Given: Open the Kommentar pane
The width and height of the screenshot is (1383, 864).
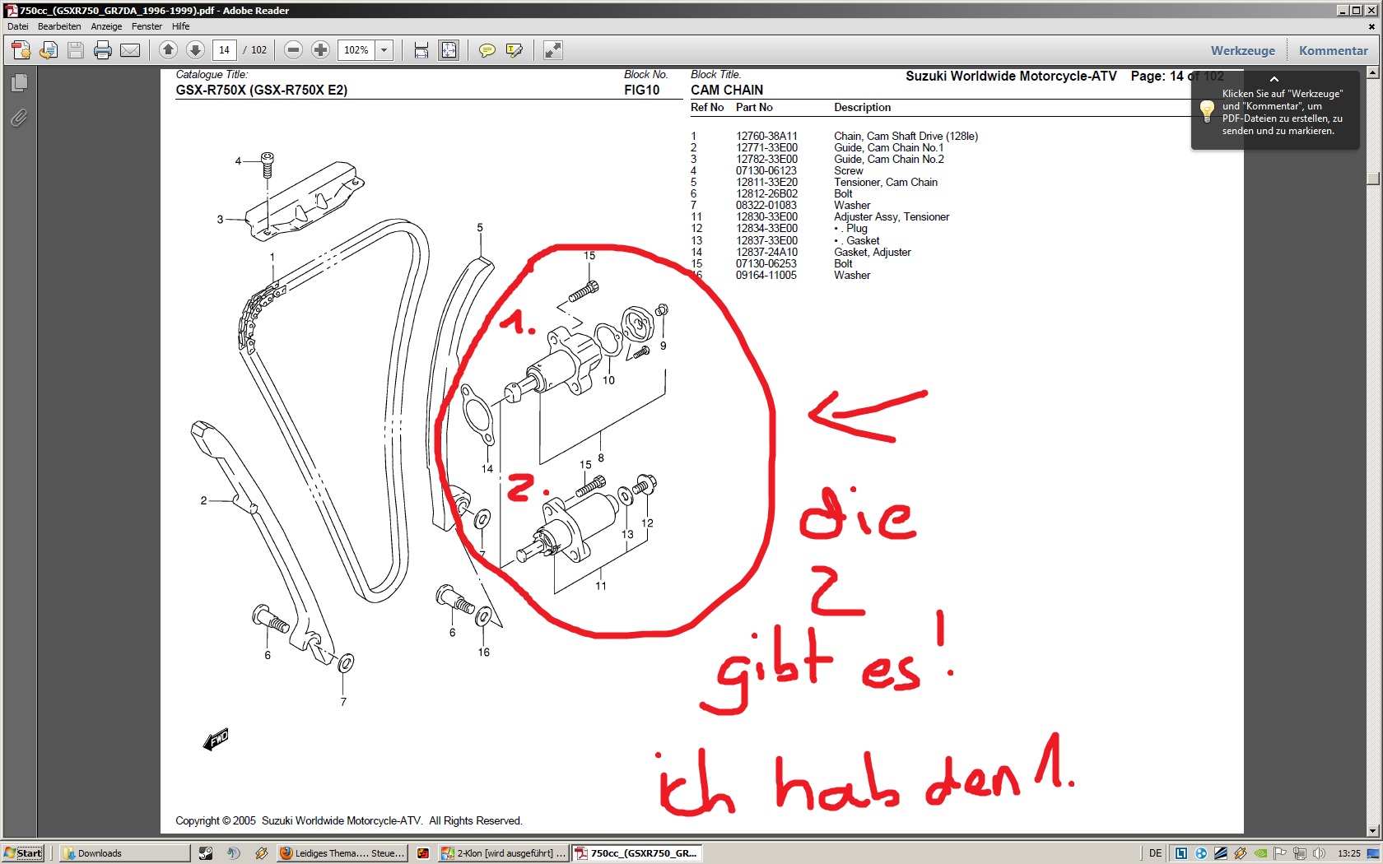Looking at the screenshot, I should tap(1334, 50).
